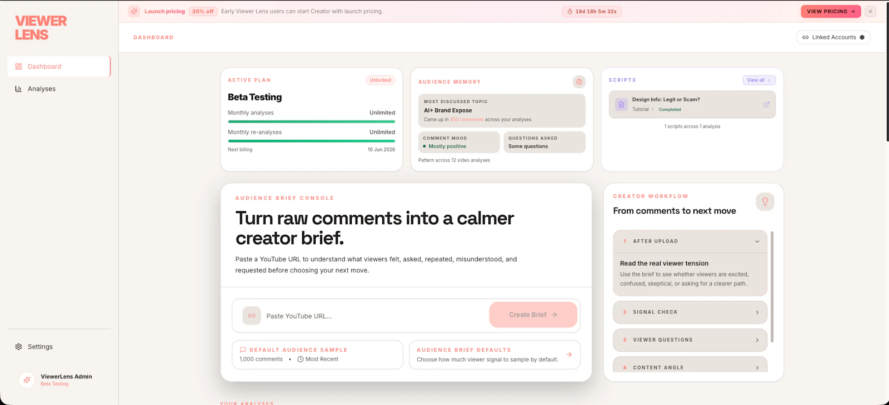Click the 1,000 comments text
Image resolution: width=889 pixels, height=405 pixels.
pyautogui.click(x=261, y=360)
